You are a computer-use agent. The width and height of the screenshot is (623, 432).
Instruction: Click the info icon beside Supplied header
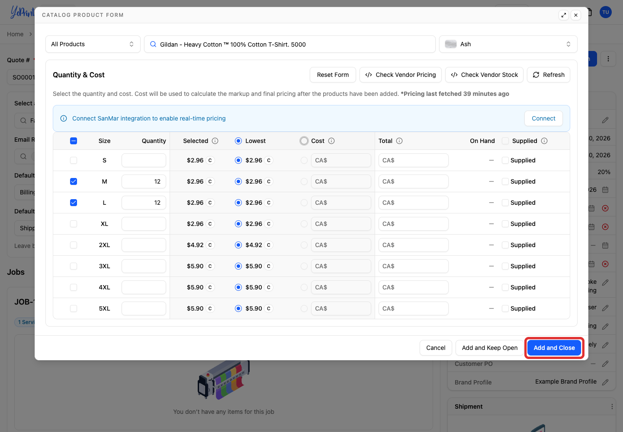point(544,141)
